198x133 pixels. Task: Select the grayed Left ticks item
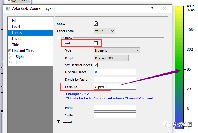[19, 63]
